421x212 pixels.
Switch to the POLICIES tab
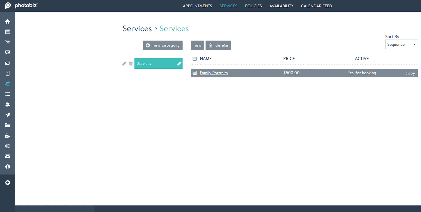pos(253,6)
